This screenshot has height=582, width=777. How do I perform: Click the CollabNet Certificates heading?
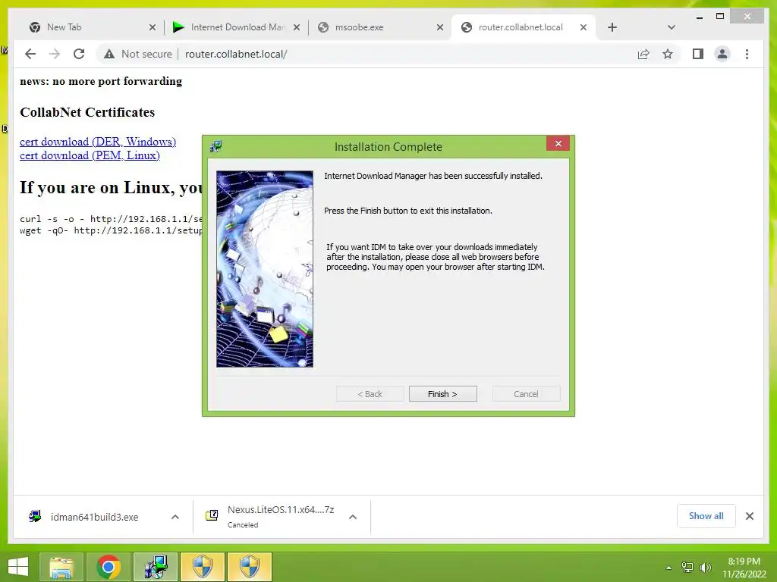click(x=87, y=112)
